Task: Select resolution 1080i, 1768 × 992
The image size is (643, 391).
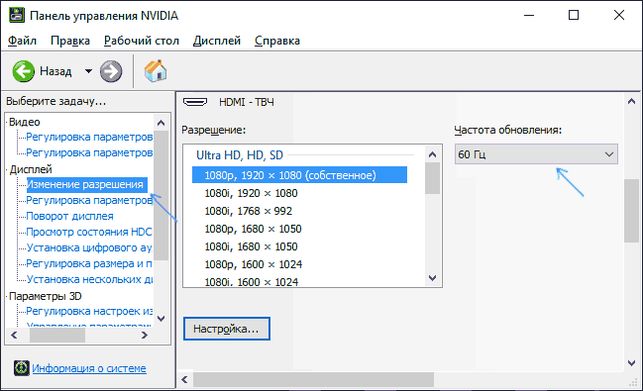Action: [x=249, y=211]
